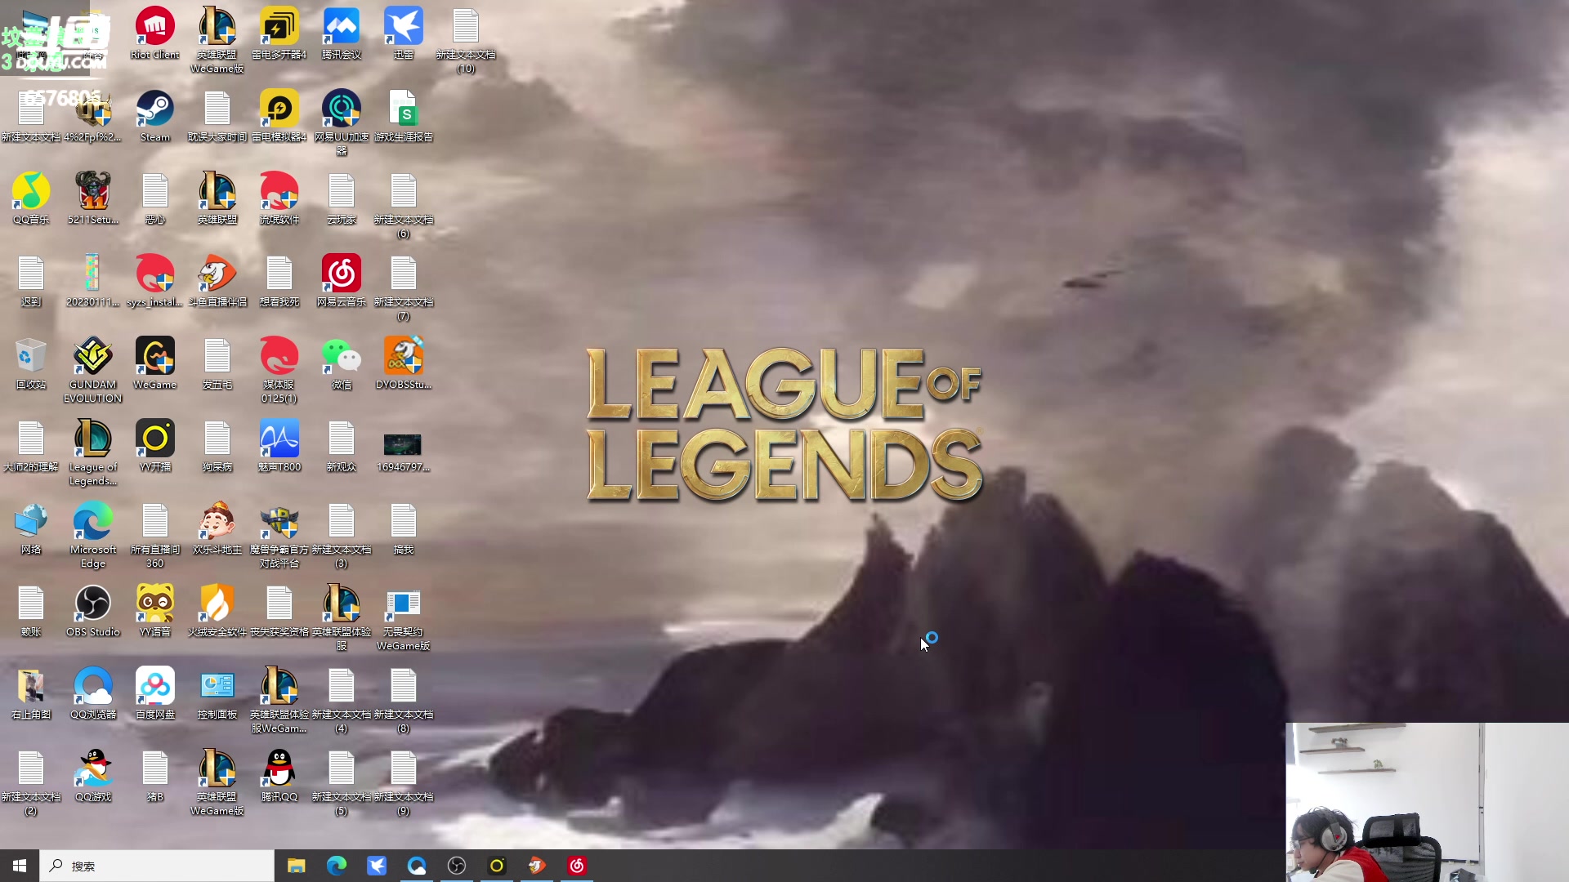Select the 英雄联盟体验服 desktop shortcut
The height and width of the screenshot is (882, 1569).
[341, 617]
